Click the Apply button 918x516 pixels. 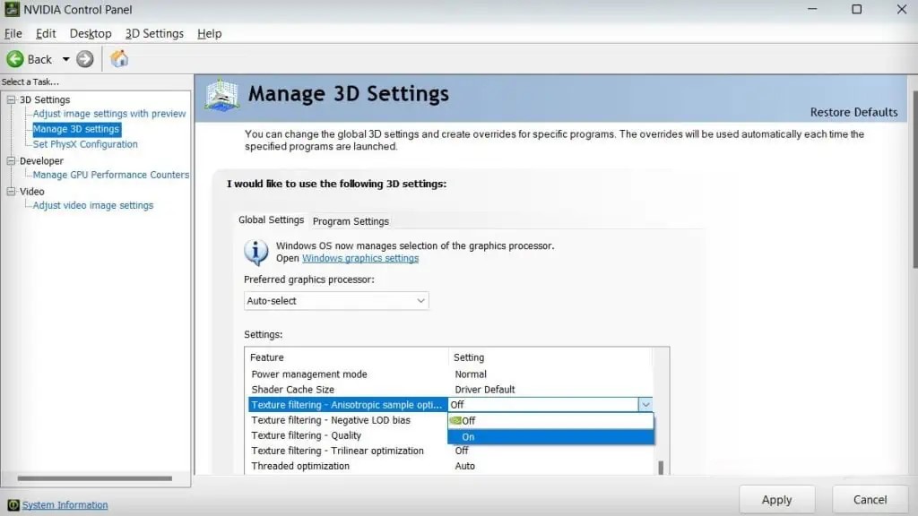click(776, 500)
